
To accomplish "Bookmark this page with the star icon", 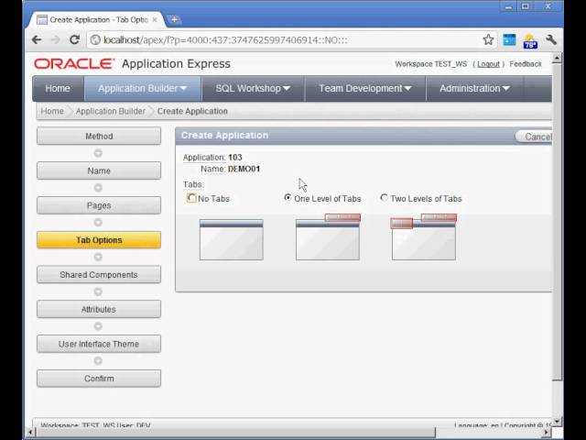I will coord(488,39).
